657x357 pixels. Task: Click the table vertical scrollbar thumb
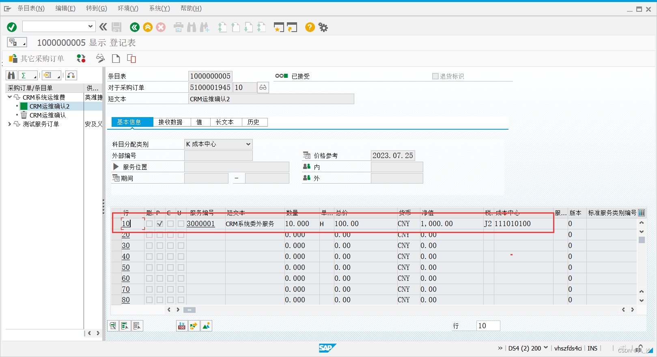point(642,240)
